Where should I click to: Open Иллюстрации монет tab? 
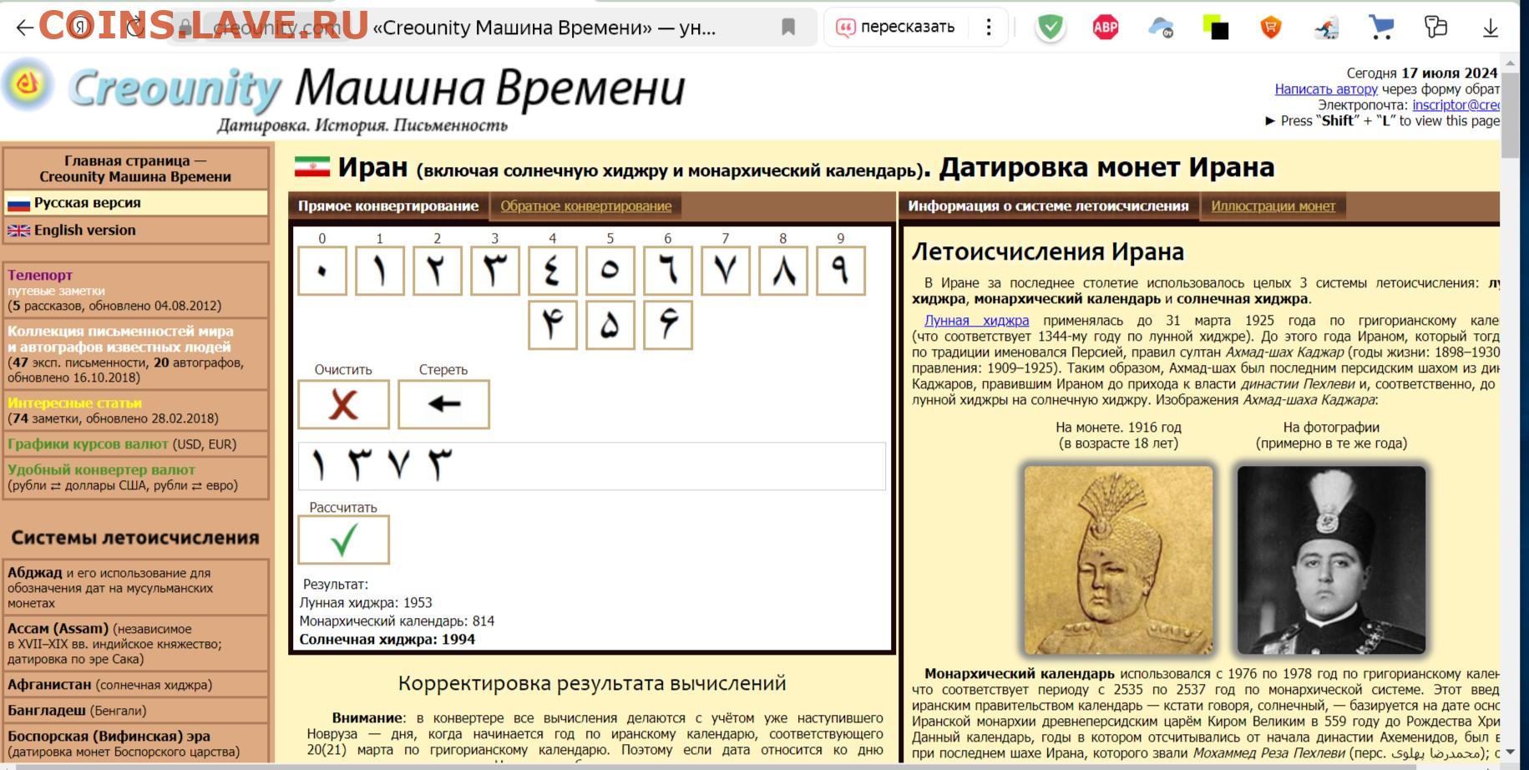pyautogui.click(x=1273, y=205)
